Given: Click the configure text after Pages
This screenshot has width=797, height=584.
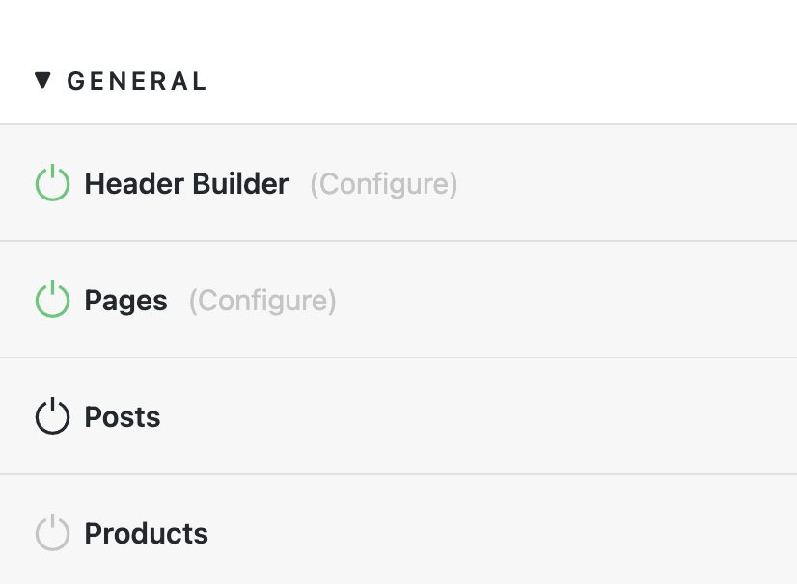Looking at the screenshot, I should 262,301.
